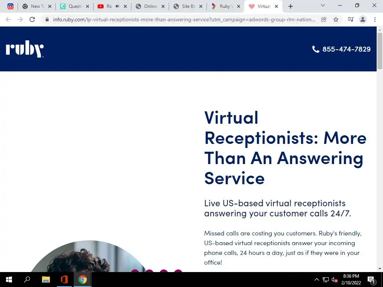Screen dimensions: 383x287
Task: Expand the tab search chevron
Action: [323, 5]
